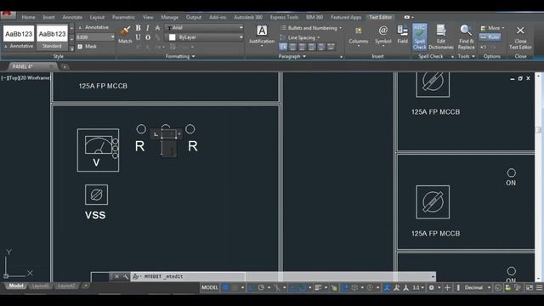Insert a Field
544x306 pixels.
pos(402,34)
